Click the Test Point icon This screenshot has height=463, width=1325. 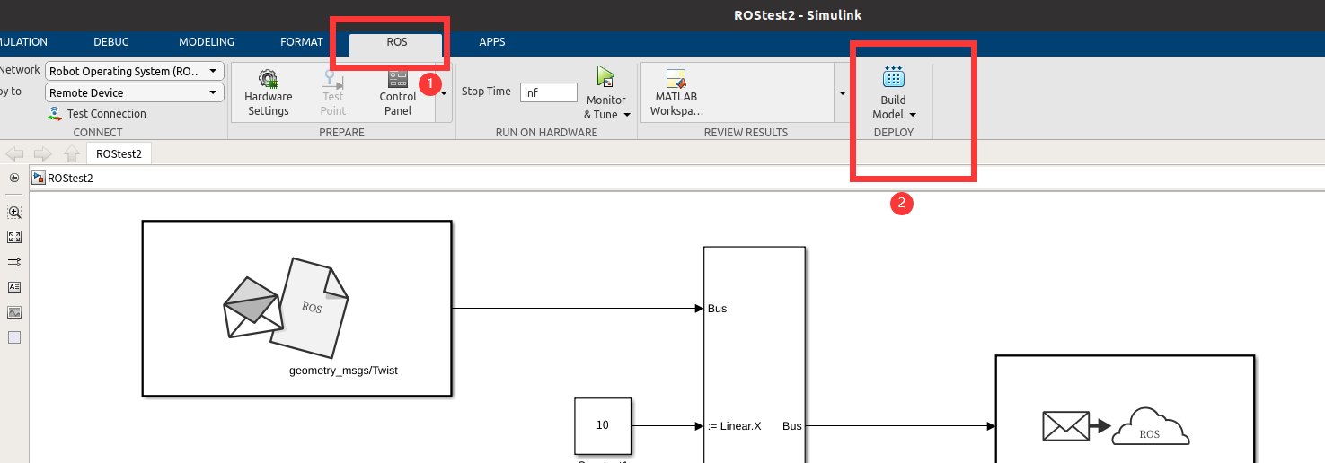point(333,79)
